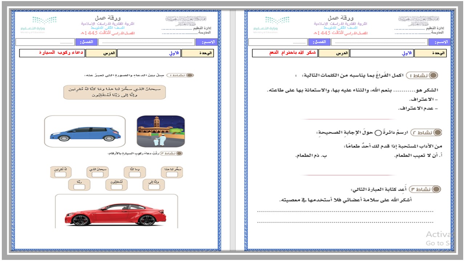Click the semester line with 1445 on right page

click(341, 33)
